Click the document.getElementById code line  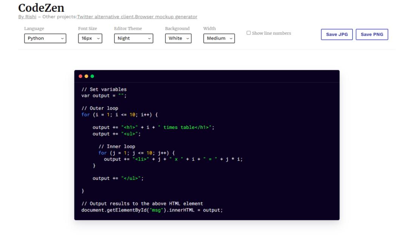(152, 210)
